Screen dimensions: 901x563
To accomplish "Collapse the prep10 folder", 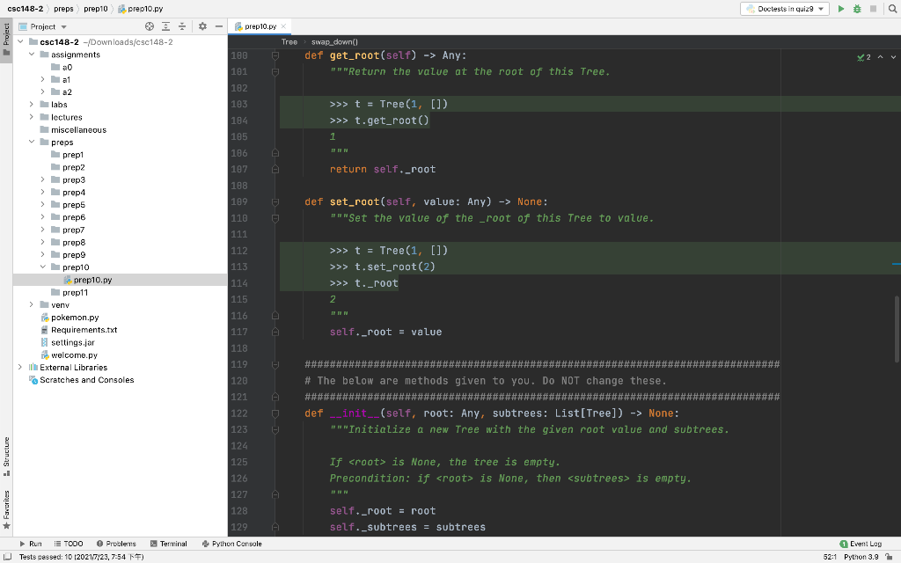I will coord(42,267).
